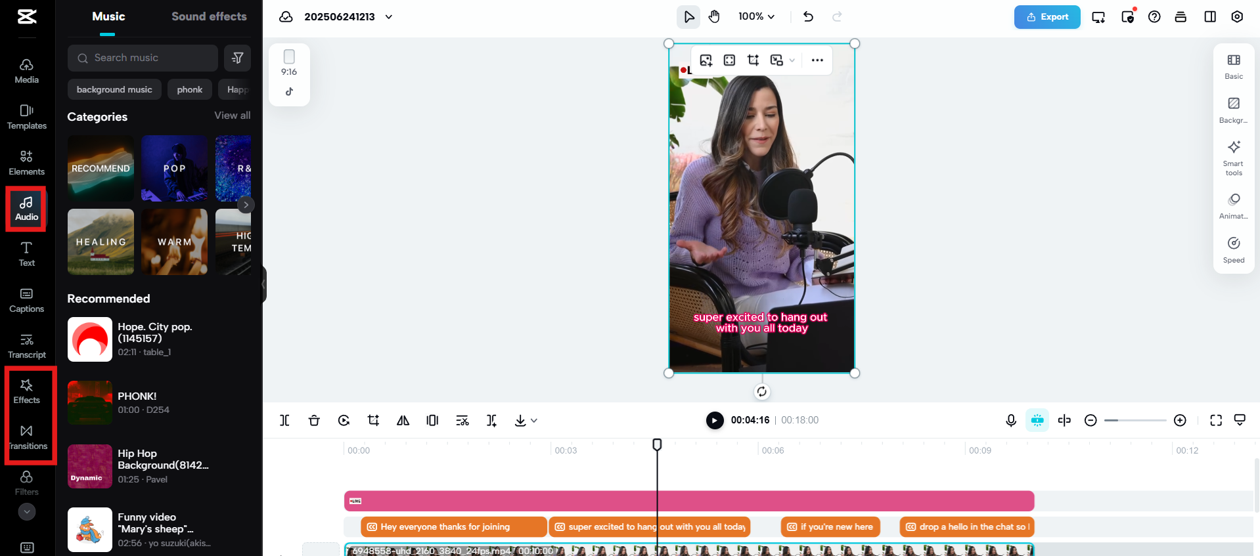Open Speed settings on the right panel
Viewport: 1260px width, 556px height.
[x=1234, y=250]
